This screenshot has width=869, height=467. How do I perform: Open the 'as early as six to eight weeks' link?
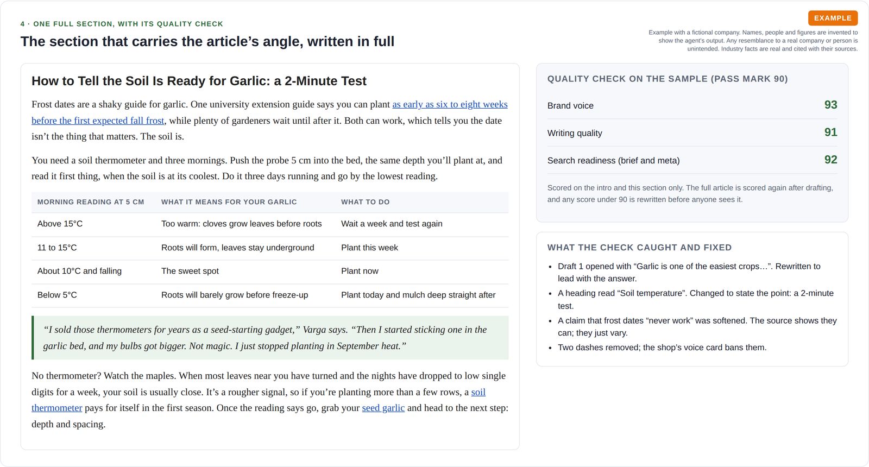pos(450,104)
